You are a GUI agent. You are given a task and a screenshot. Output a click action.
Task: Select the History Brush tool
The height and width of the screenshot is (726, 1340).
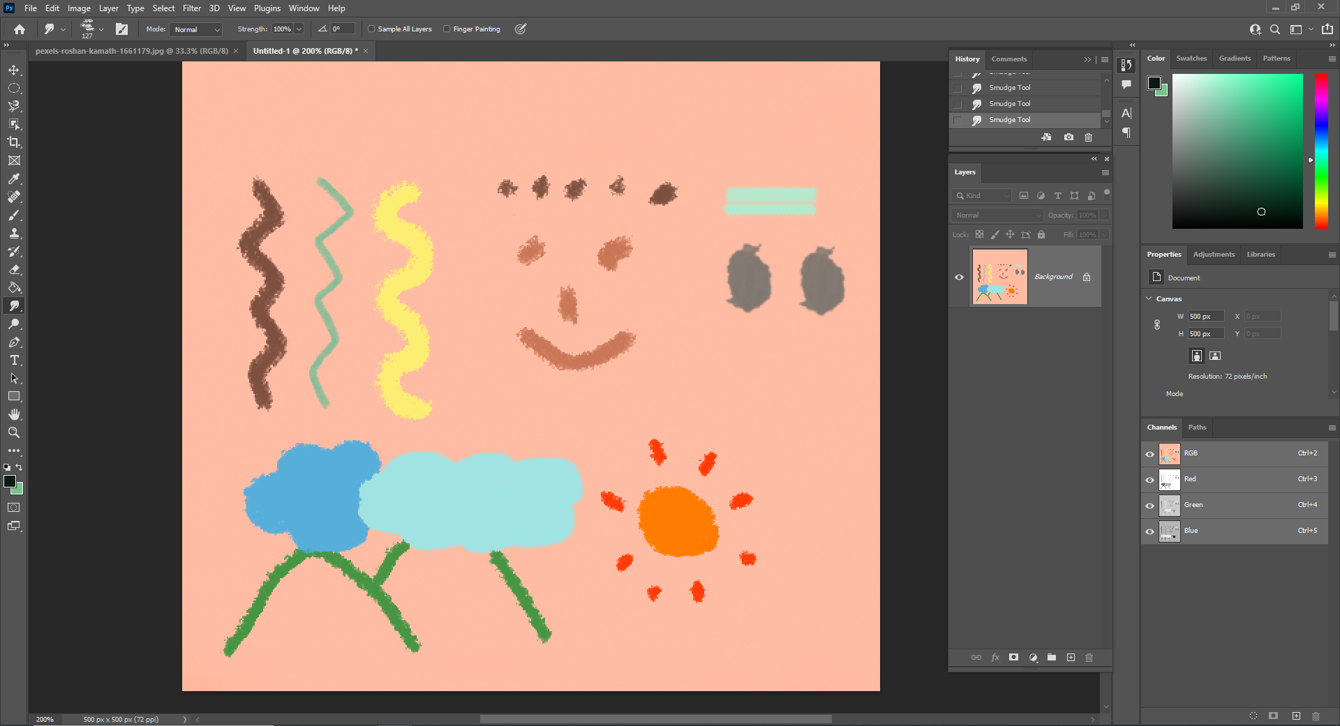pyautogui.click(x=14, y=251)
